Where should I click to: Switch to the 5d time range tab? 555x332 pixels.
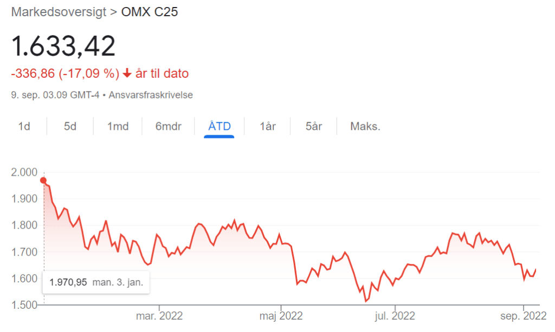70,127
